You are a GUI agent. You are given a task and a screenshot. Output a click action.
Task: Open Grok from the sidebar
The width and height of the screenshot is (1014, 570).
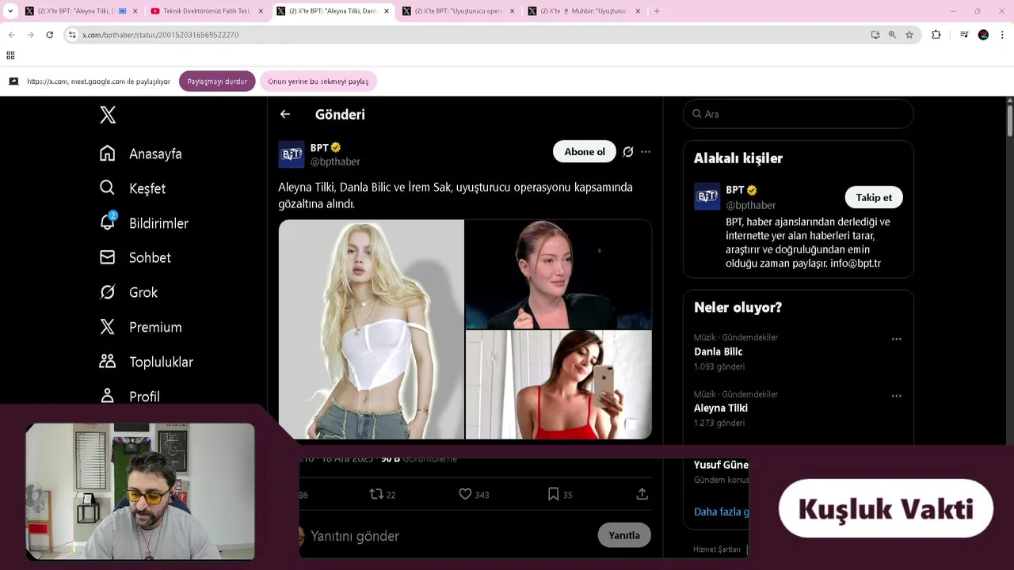coord(128,292)
